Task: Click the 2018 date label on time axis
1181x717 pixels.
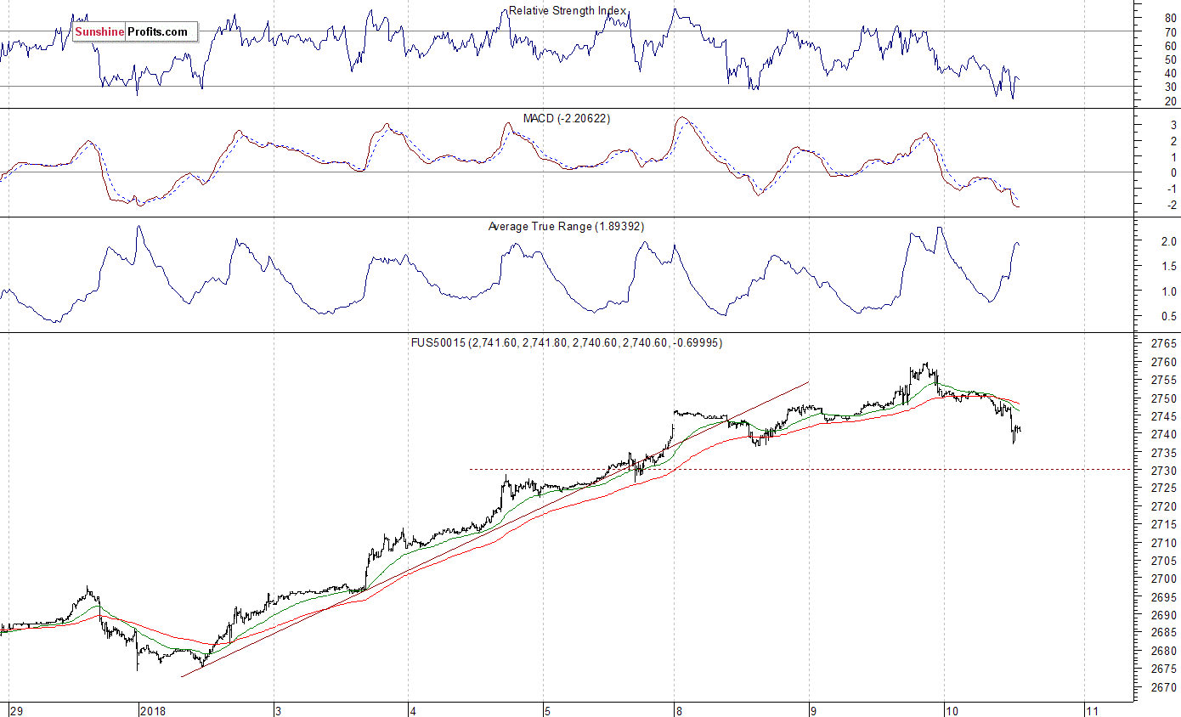Action: coord(154,710)
